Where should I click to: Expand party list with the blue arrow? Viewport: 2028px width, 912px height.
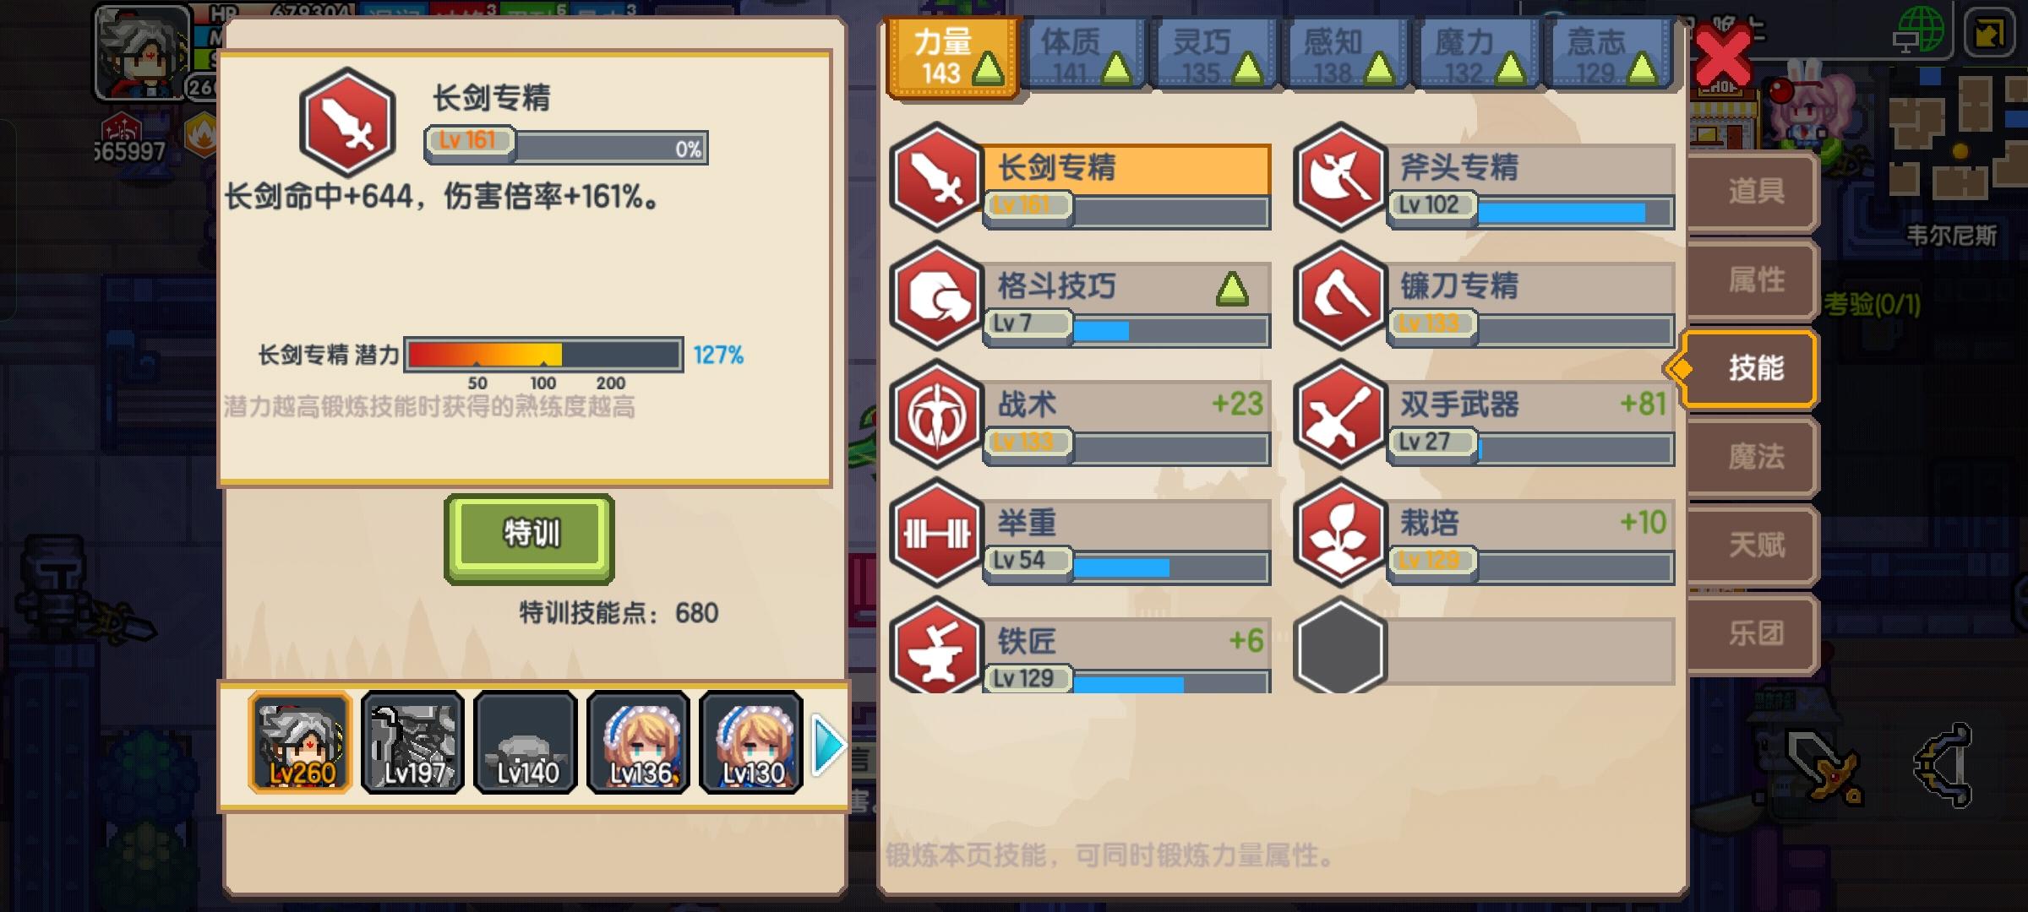[x=828, y=745]
